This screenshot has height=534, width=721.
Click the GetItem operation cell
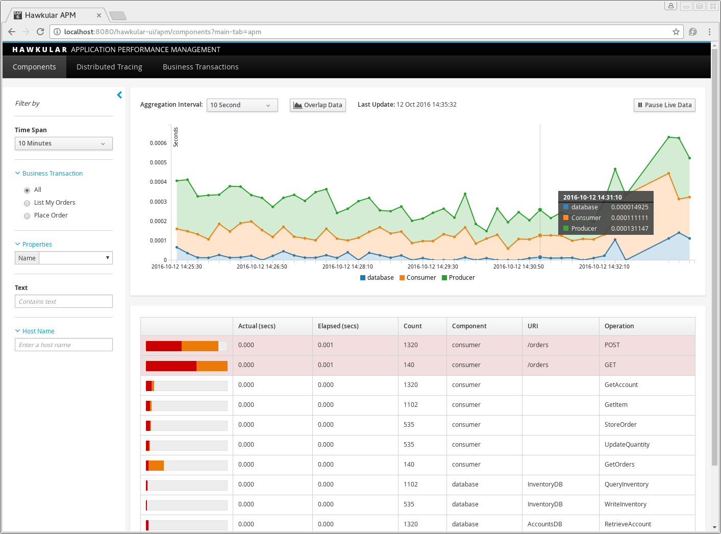[x=647, y=405]
